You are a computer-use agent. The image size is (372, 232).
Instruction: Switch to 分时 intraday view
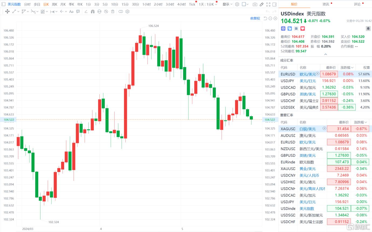click(27, 4)
